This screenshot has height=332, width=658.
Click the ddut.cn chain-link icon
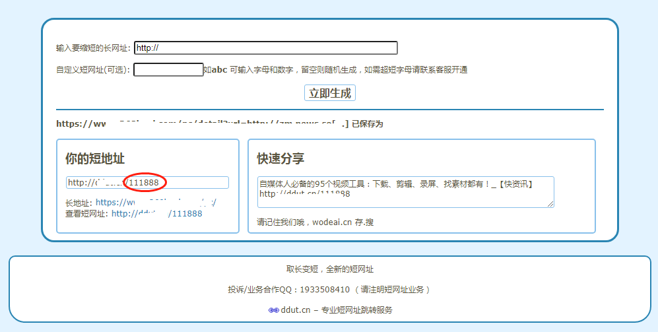click(x=274, y=310)
